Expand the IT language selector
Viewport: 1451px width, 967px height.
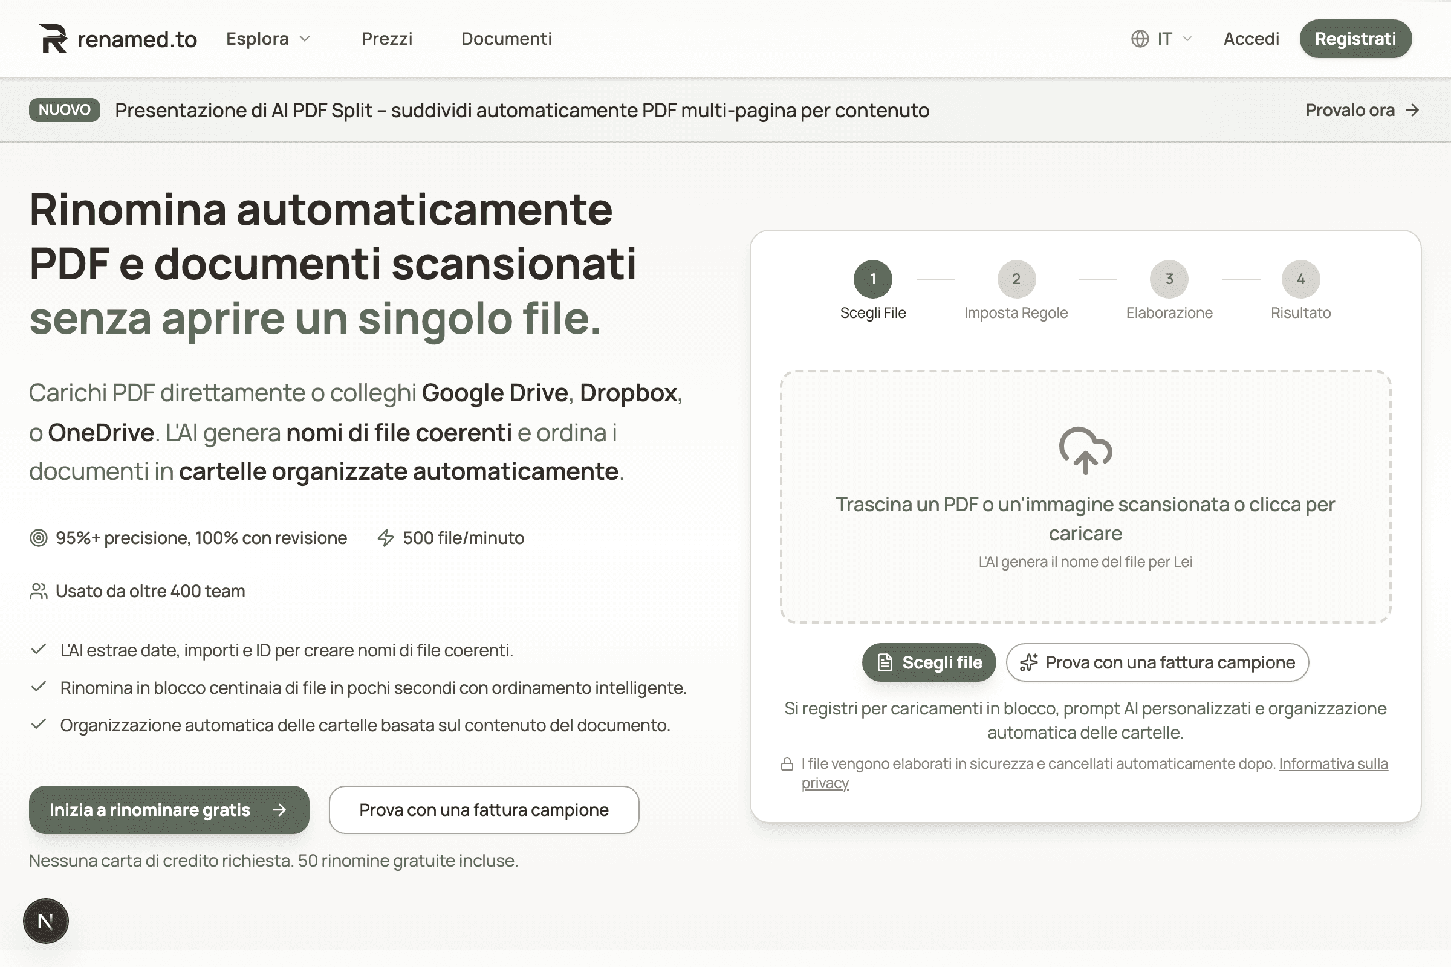point(1165,38)
